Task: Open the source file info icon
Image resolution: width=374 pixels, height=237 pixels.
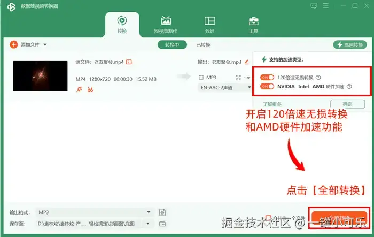Action: pyautogui.click(x=129, y=62)
